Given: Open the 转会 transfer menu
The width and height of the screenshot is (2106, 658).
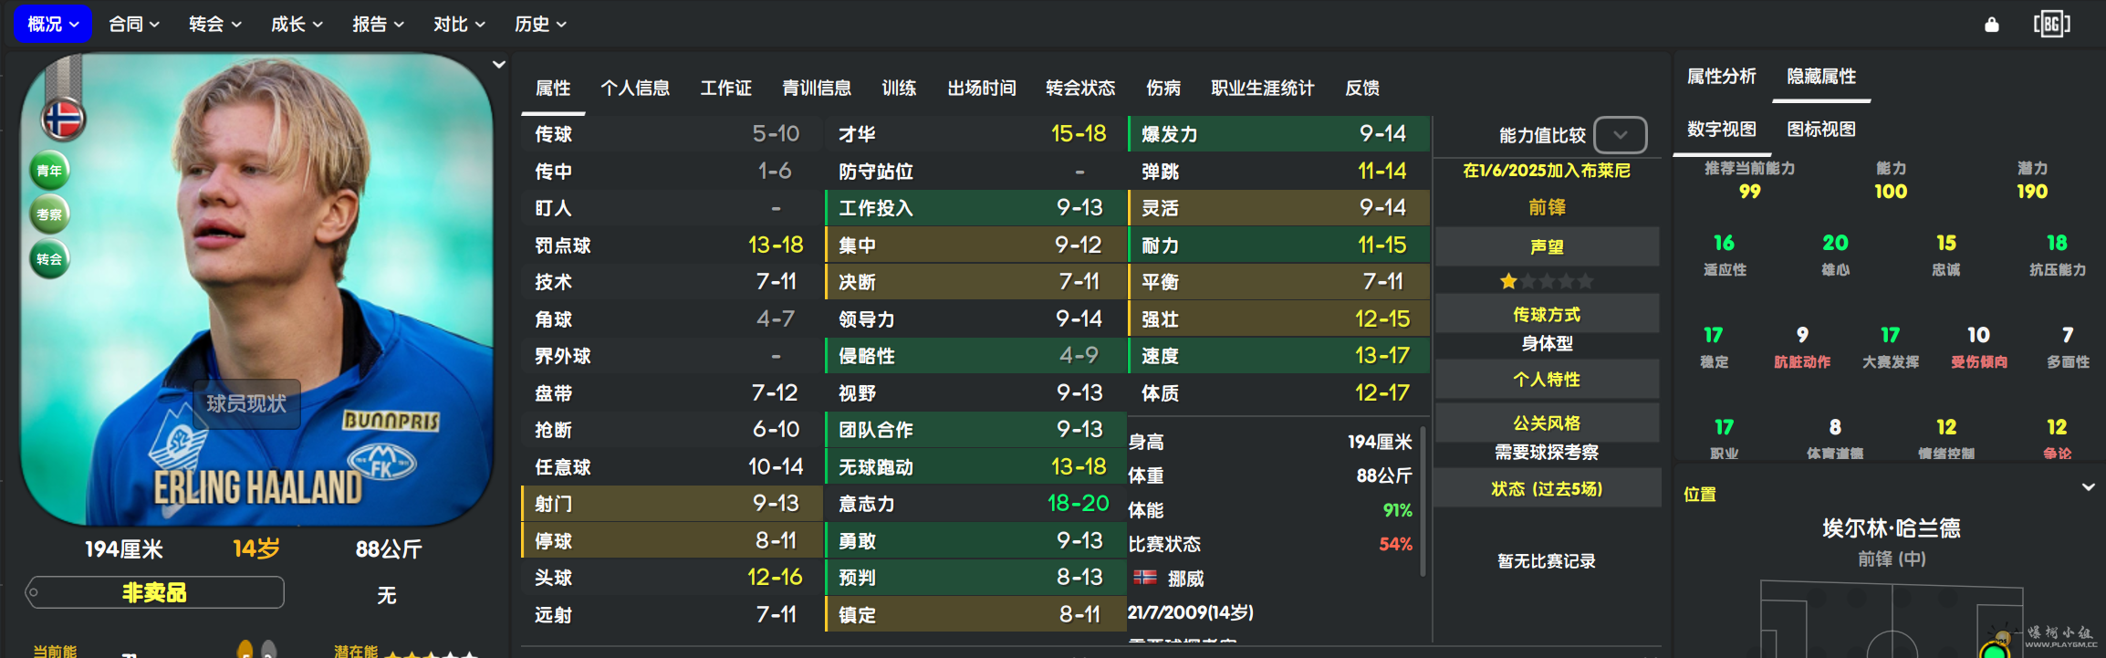Looking at the screenshot, I should pyautogui.click(x=214, y=24).
